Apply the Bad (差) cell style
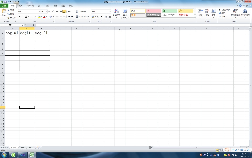 (x=154, y=11)
